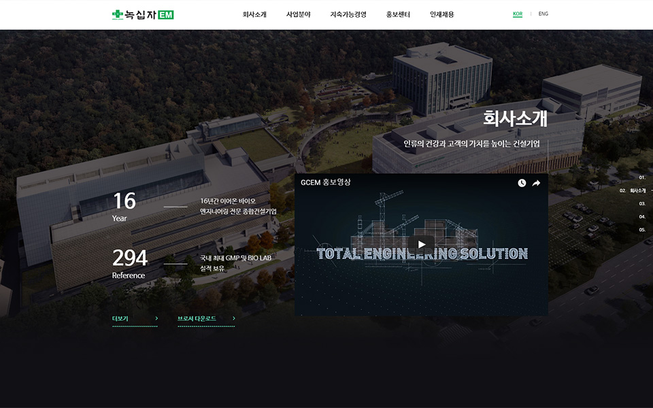Switch language to KOR

(x=518, y=14)
